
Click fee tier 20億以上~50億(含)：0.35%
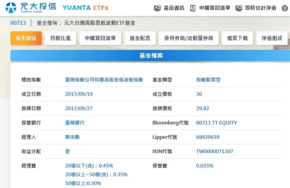click(96, 175)
